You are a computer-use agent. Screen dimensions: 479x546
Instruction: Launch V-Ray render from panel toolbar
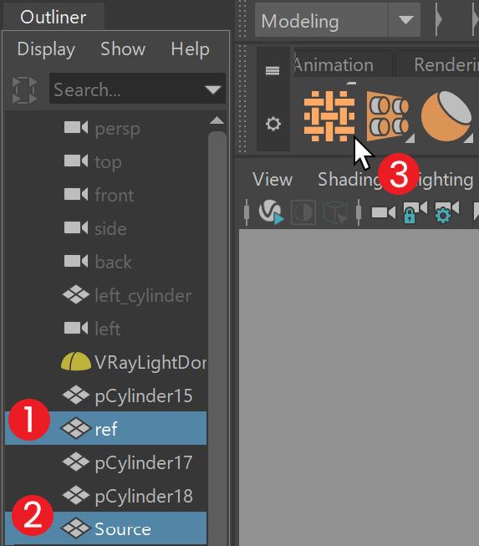[x=271, y=212]
